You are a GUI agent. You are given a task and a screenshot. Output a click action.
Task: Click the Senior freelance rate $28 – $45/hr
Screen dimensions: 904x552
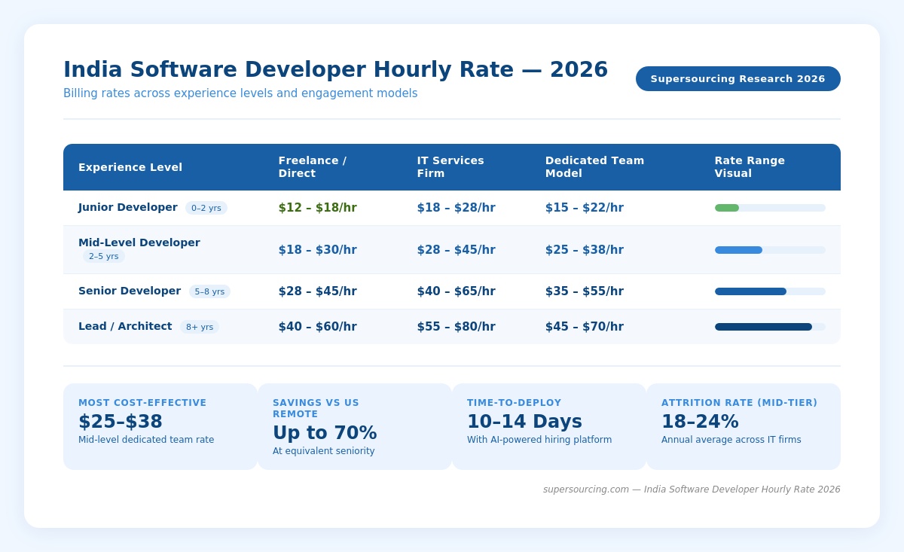click(318, 291)
